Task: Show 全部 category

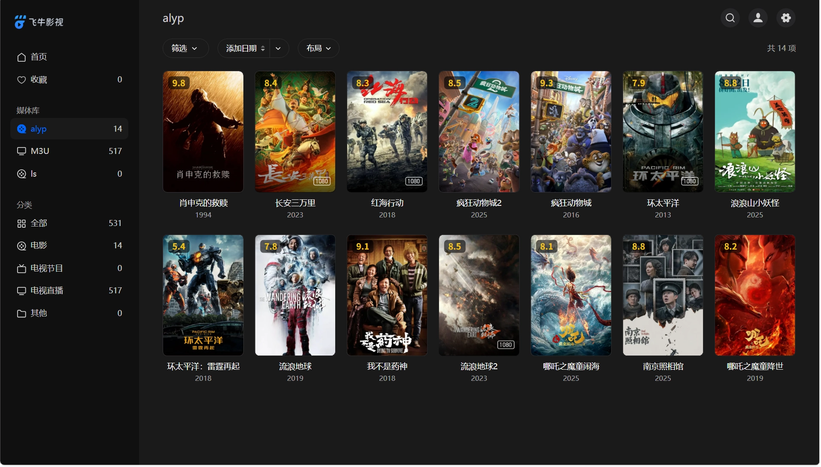Action: (x=70, y=223)
